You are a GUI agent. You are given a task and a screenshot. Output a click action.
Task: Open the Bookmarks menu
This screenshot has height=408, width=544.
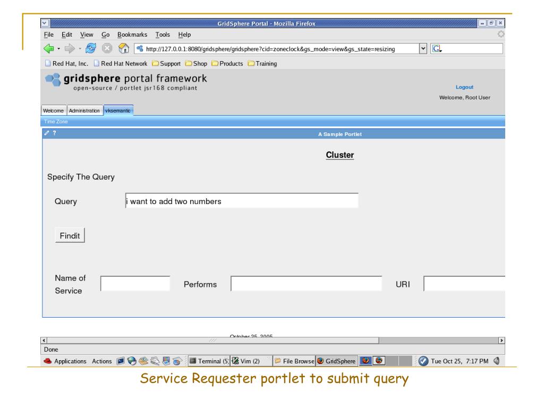click(132, 35)
